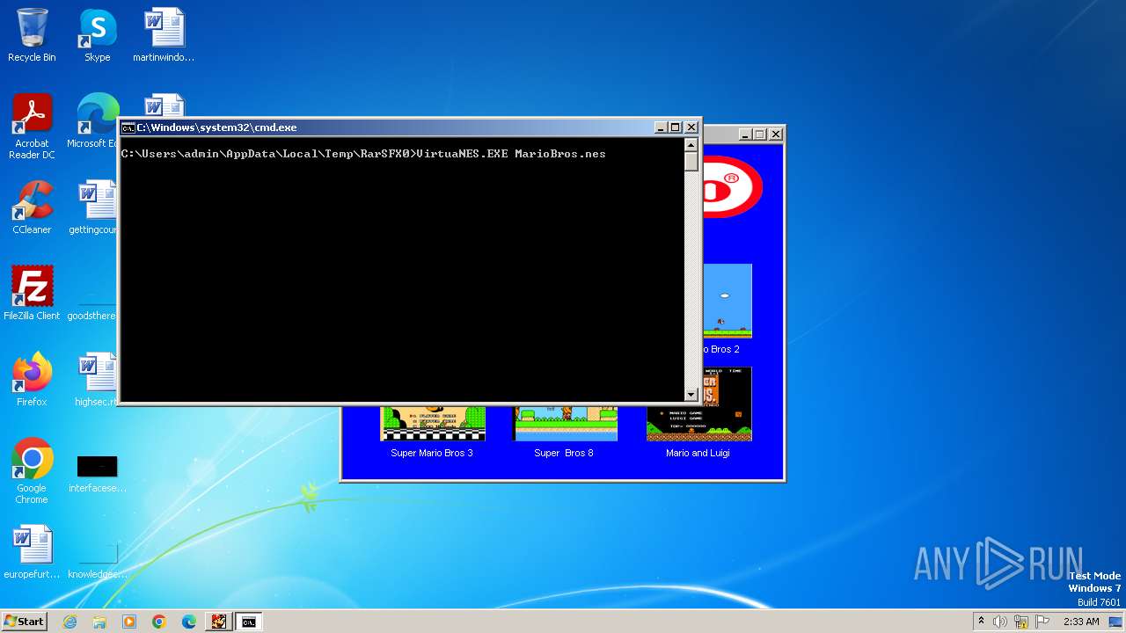Click the 'Mario and Luigi' label
The image size is (1126, 633).
click(x=698, y=453)
